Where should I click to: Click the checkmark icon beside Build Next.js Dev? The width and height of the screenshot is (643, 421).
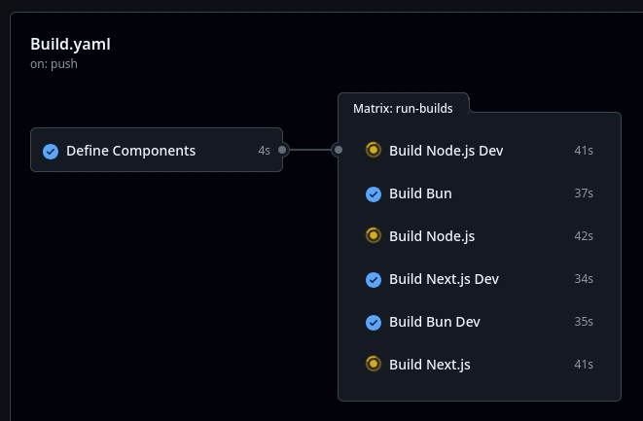pos(374,280)
